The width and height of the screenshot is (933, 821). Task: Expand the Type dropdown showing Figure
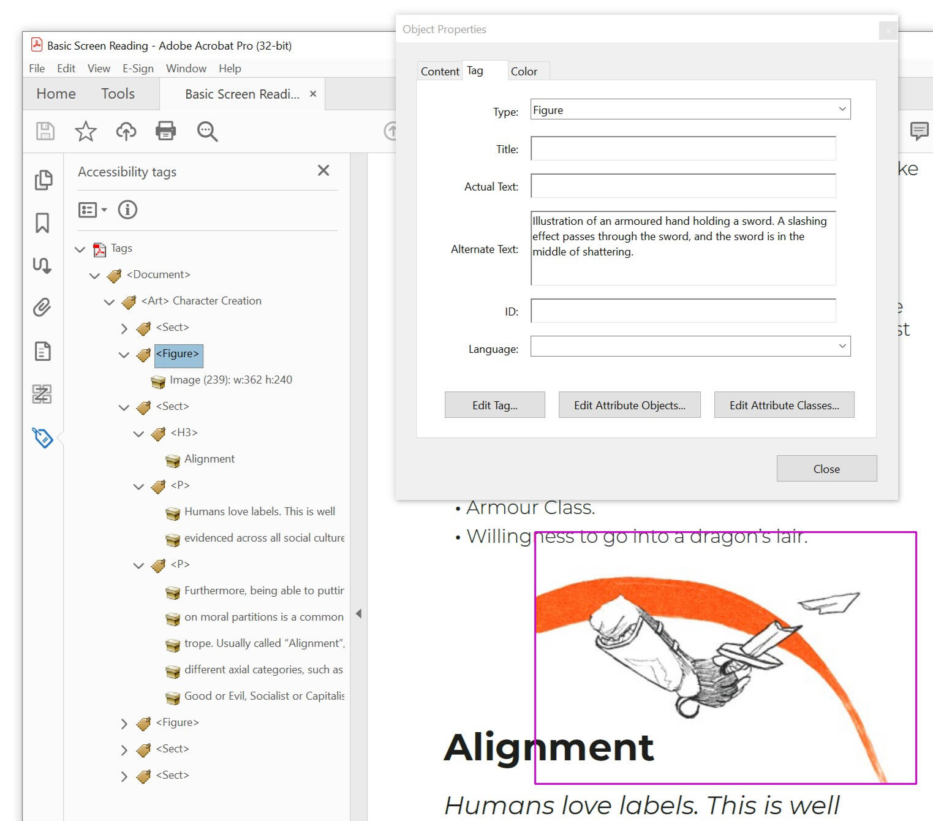pos(842,109)
